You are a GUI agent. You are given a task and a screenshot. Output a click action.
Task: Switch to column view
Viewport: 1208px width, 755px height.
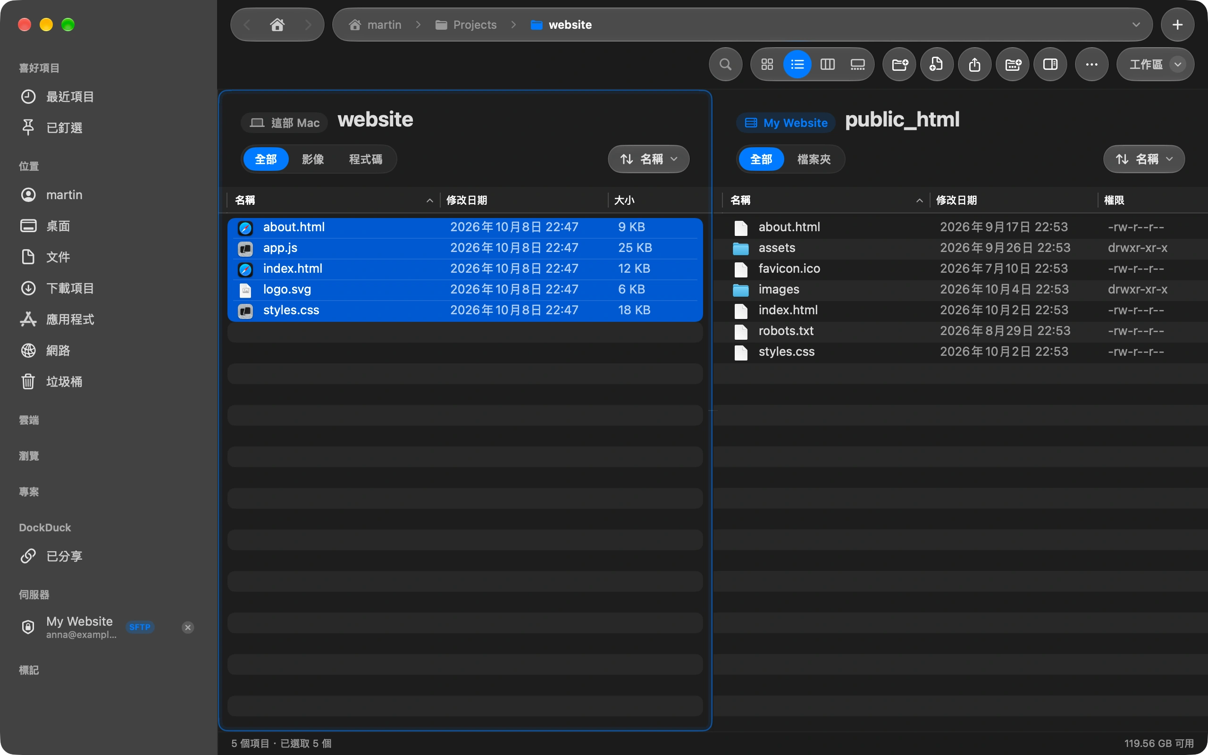click(x=828, y=65)
